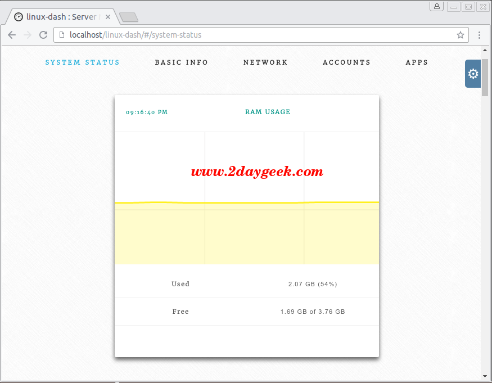Image resolution: width=492 pixels, height=383 pixels.
Task: Reload the linux-dash page
Action: point(43,35)
